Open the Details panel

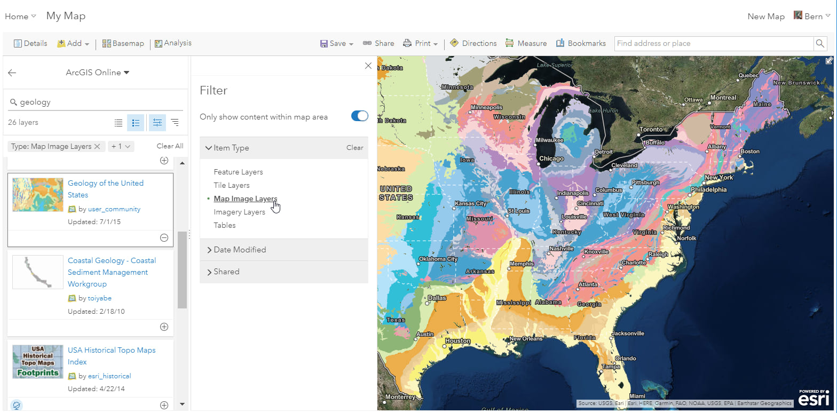pos(30,43)
